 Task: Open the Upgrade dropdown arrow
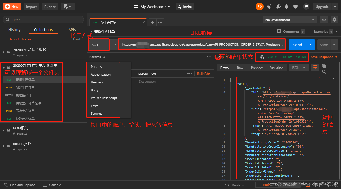[335, 7]
